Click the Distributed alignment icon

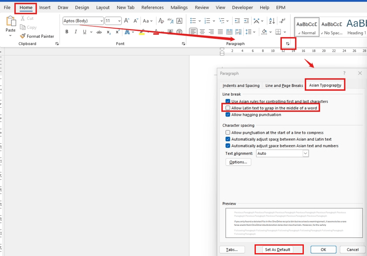pyautogui.click(x=229, y=32)
